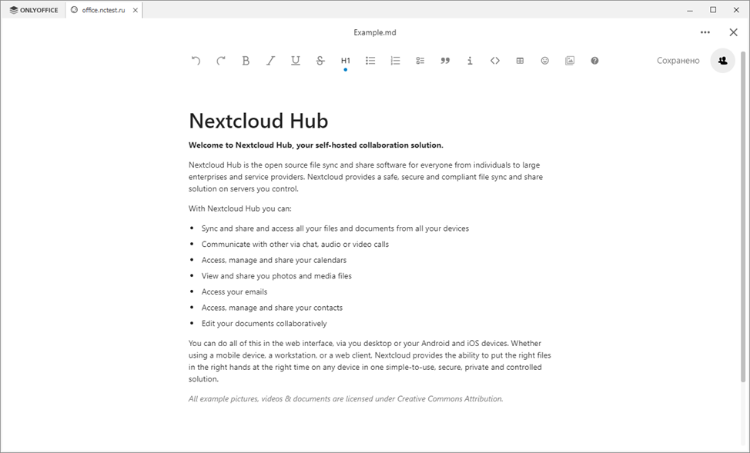Click the Undo arrow icon
Viewport: 750px width, 453px height.
pyautogui.click(x=196, y=61)
